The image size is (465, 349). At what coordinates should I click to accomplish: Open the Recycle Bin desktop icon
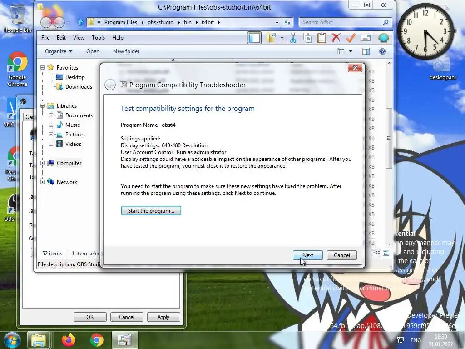18,18
